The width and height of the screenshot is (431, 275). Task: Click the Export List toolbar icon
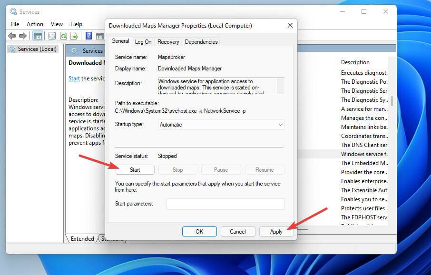[75, 36]
